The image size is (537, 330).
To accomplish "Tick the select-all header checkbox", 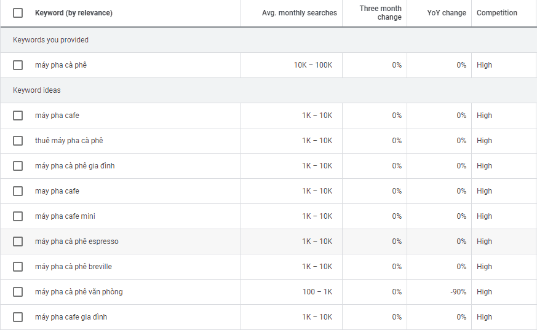I will (x=18, y=13).
